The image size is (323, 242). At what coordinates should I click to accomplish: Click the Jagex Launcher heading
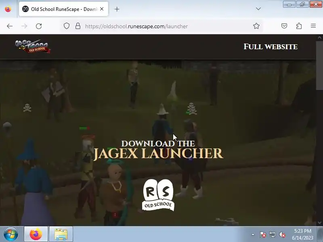[158, 154]
